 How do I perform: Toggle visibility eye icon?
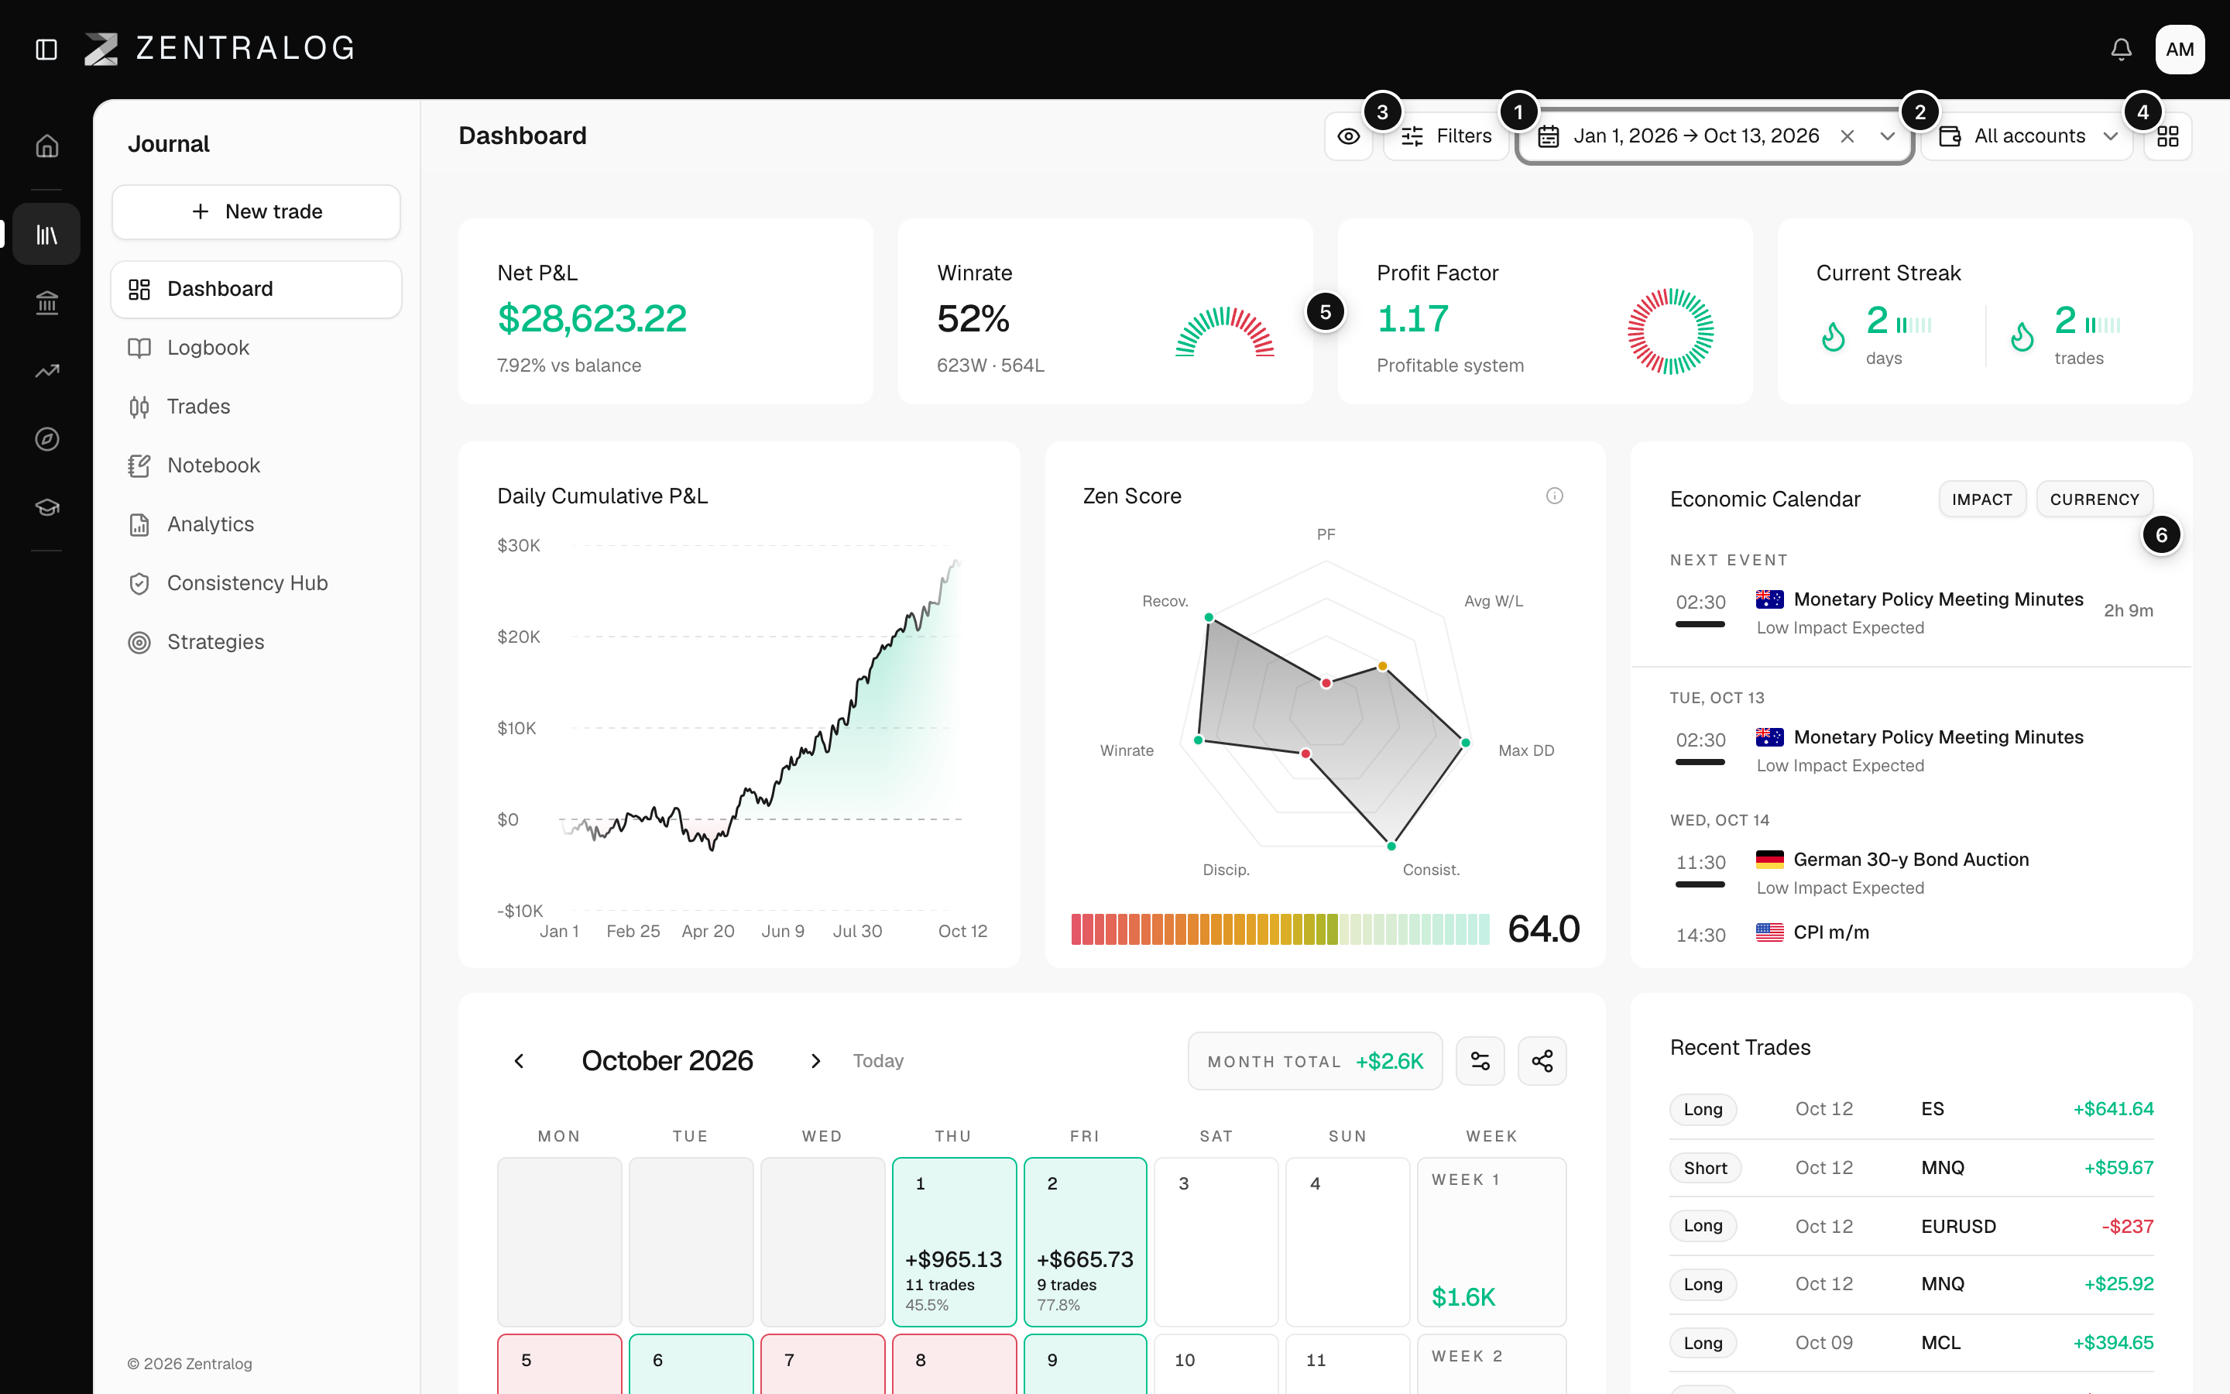[1348, 136]
